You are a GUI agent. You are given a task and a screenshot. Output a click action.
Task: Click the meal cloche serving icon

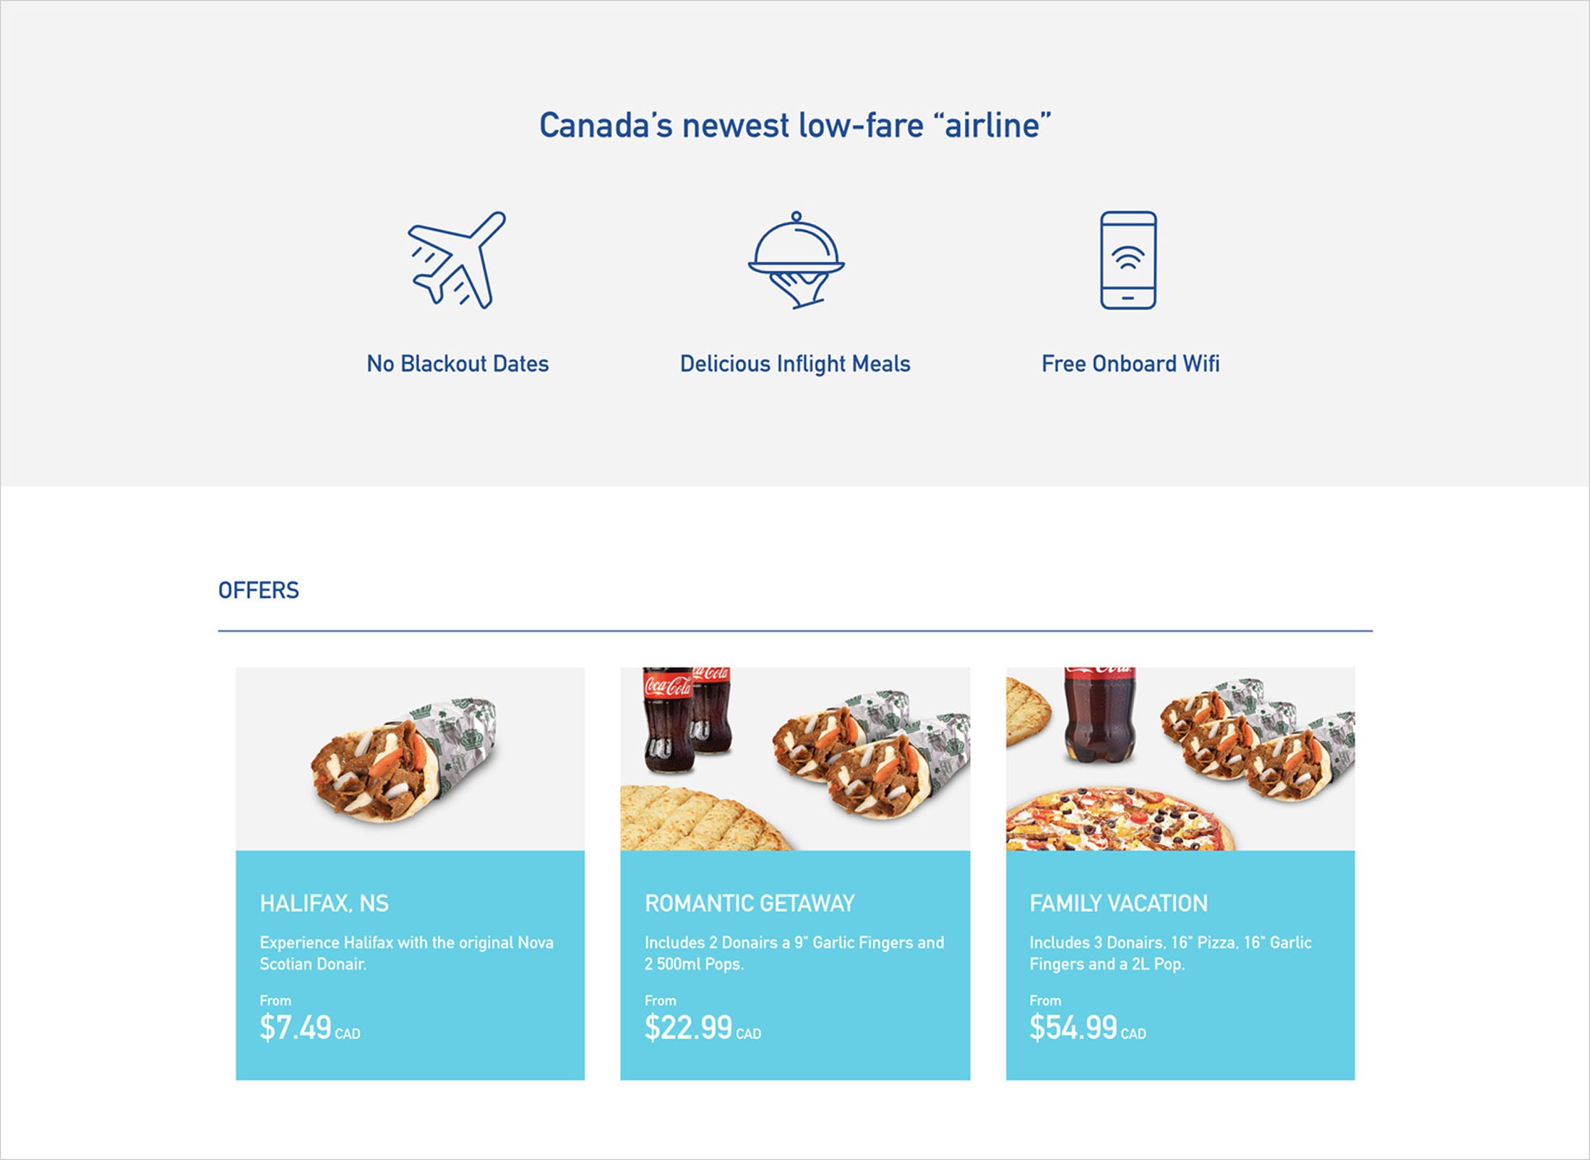796,260
